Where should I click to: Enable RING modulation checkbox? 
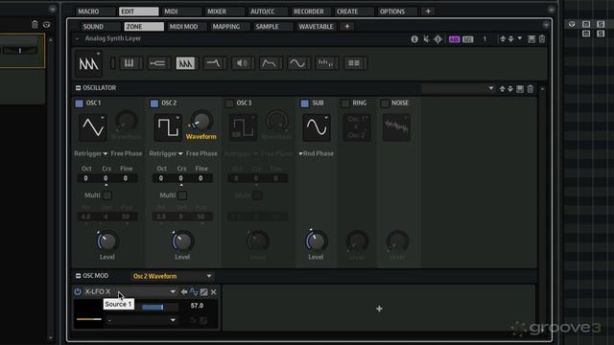[345, 103]
